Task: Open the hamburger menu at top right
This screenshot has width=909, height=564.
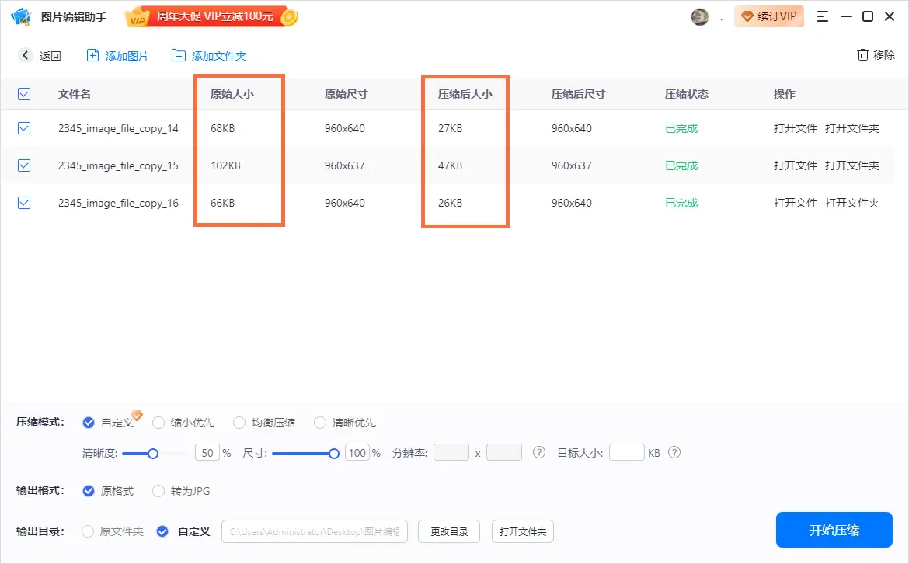Action: 822,16
